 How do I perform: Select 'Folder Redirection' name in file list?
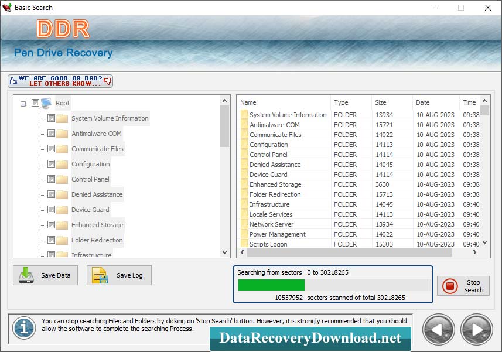275,194
